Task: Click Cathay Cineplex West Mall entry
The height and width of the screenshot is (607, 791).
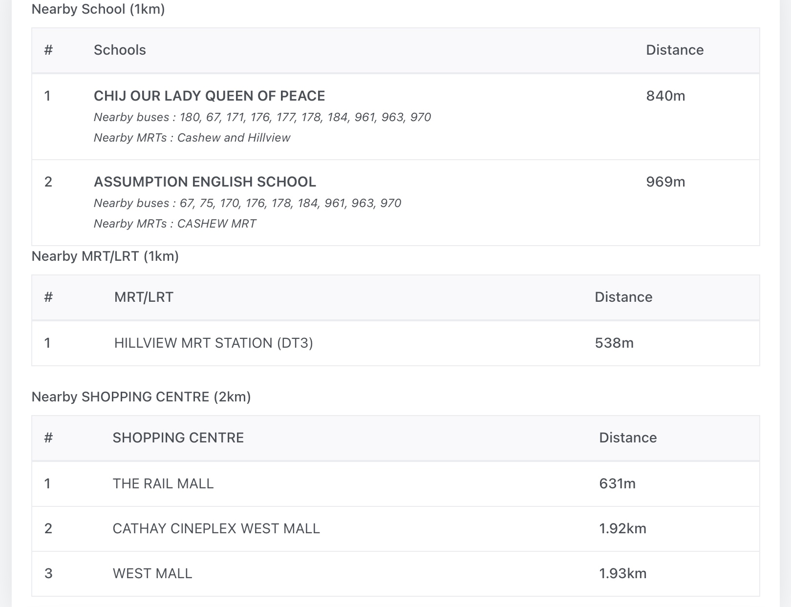Action: click(216, 528)
